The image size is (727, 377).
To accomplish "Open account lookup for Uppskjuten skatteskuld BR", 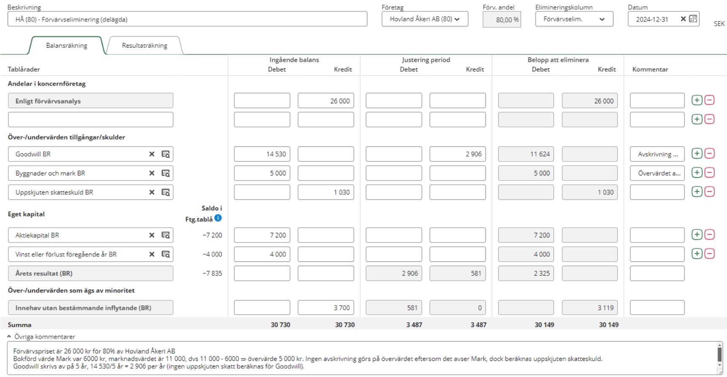I will (x=165, y=192).
